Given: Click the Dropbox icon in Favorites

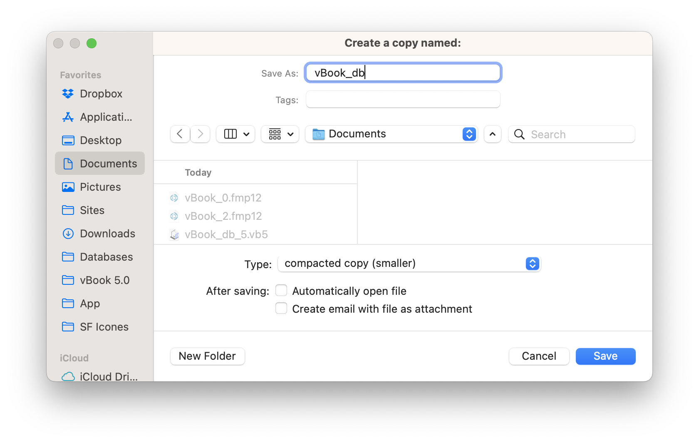Looking at the screenshot, I should [x=68, y=94].
